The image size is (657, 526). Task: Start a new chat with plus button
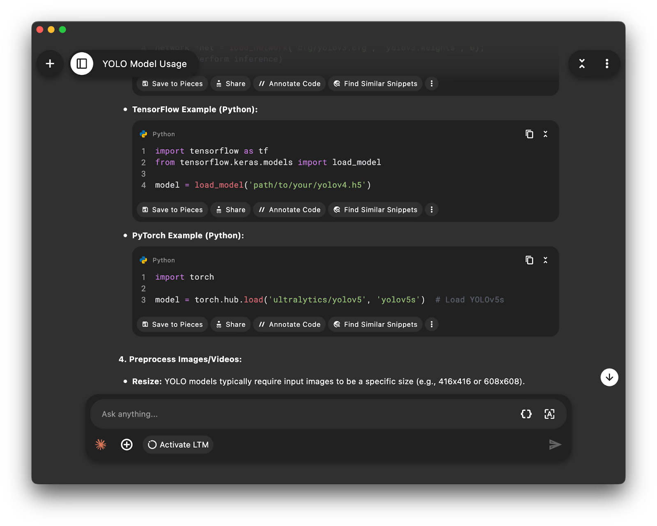click(50, 64)
